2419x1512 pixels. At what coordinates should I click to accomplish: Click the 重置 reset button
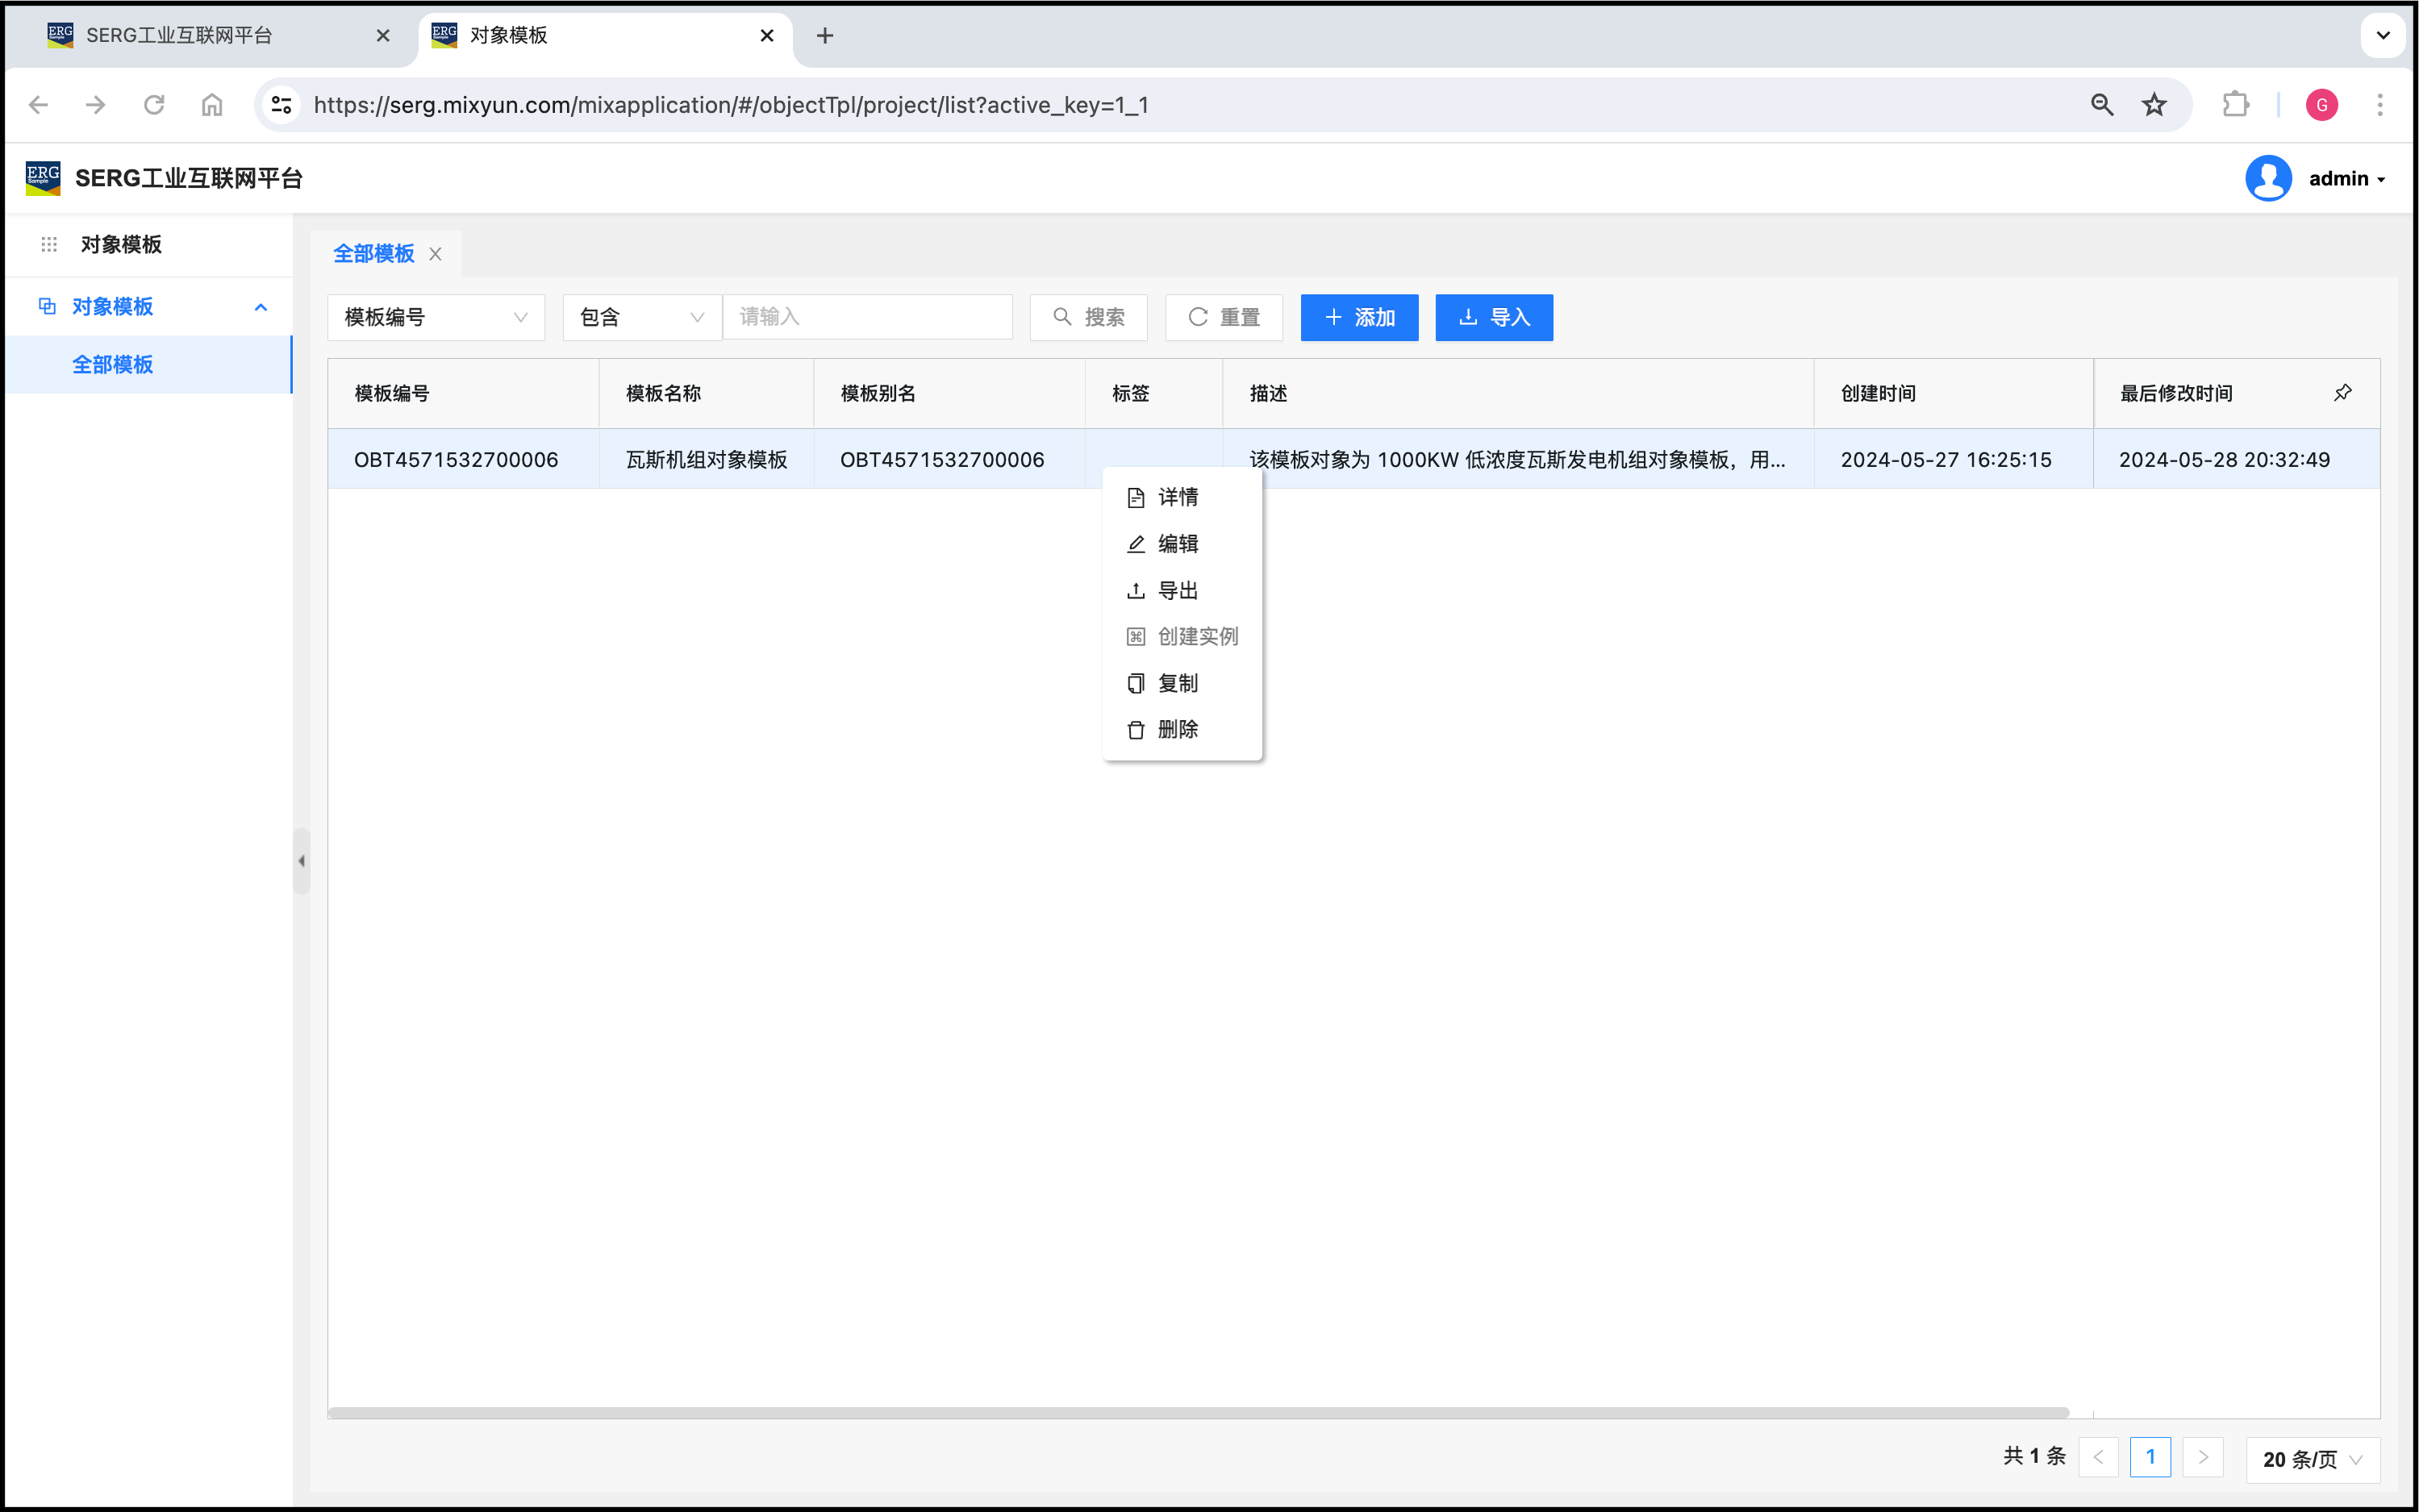click(x=1223, y=318)
